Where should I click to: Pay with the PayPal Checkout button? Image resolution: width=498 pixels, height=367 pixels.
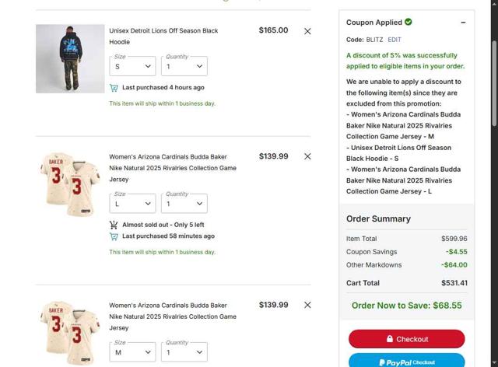tap(406, 361)
